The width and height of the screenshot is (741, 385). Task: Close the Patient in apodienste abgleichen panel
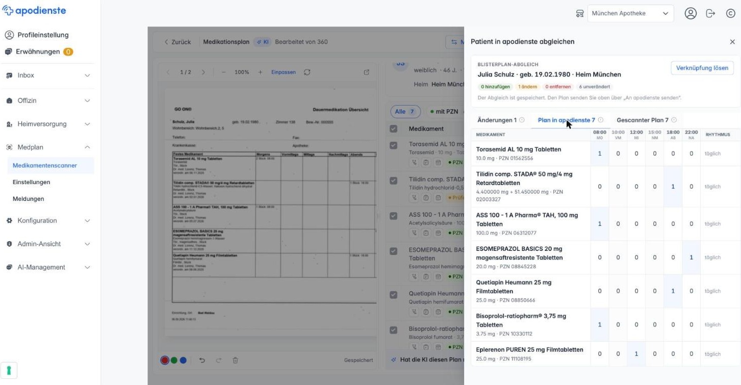tap(732, 42)
